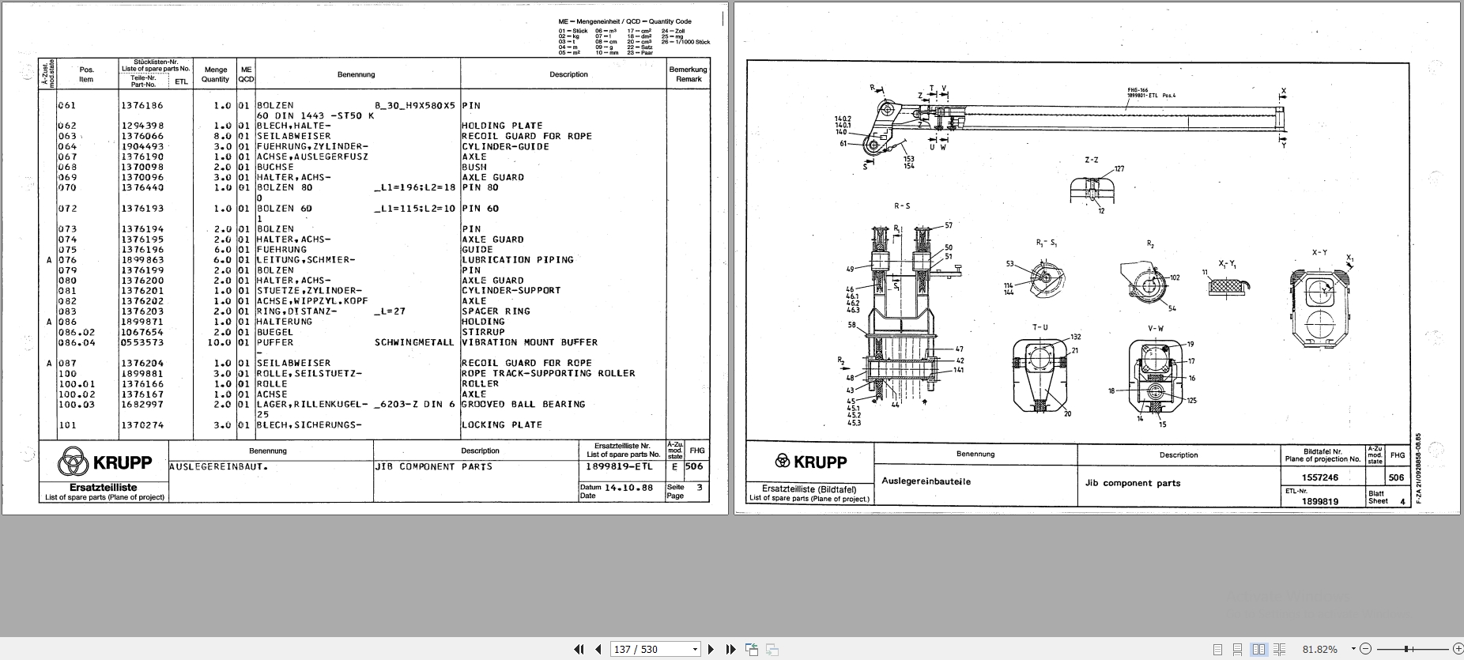Open the zoom level dropdown arrow

click(x=1353, y=649)
